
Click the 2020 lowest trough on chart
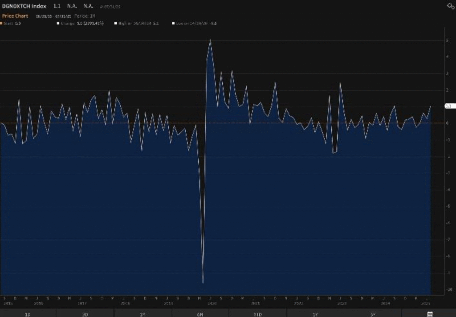[203, 282]
